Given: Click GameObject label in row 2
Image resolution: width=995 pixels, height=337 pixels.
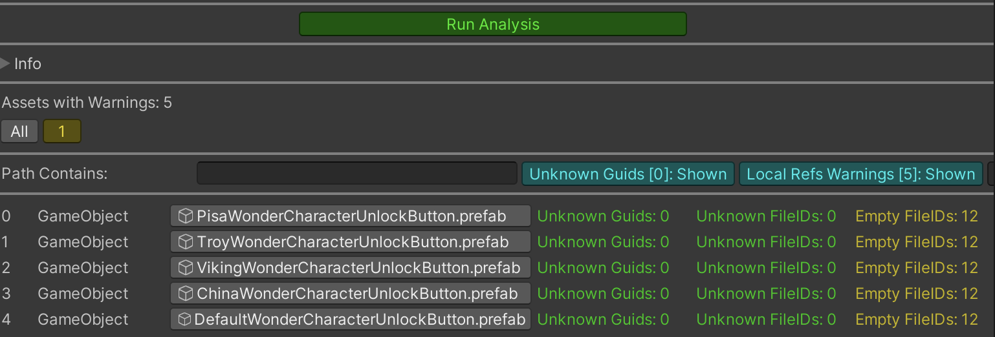Looking at the screenshot, I should [x=83, y=268].
